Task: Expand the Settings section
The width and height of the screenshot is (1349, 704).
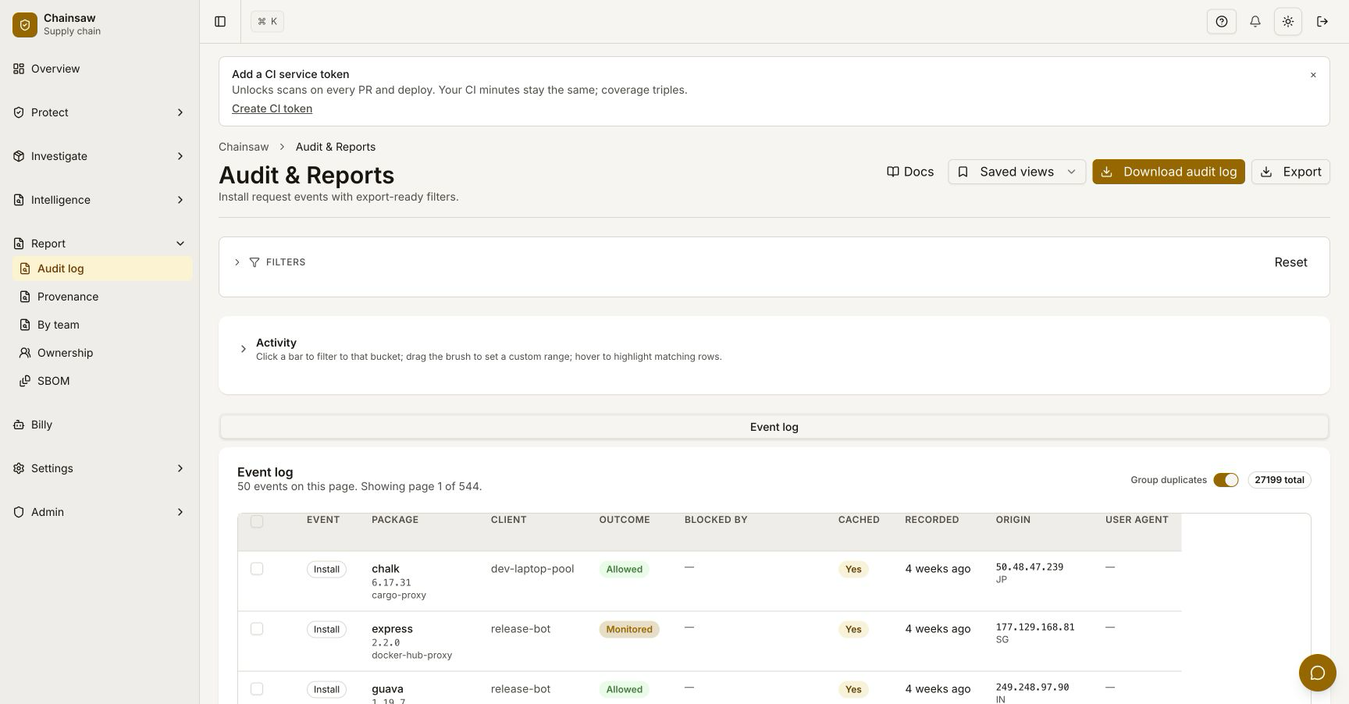Action: coord(100,468)
